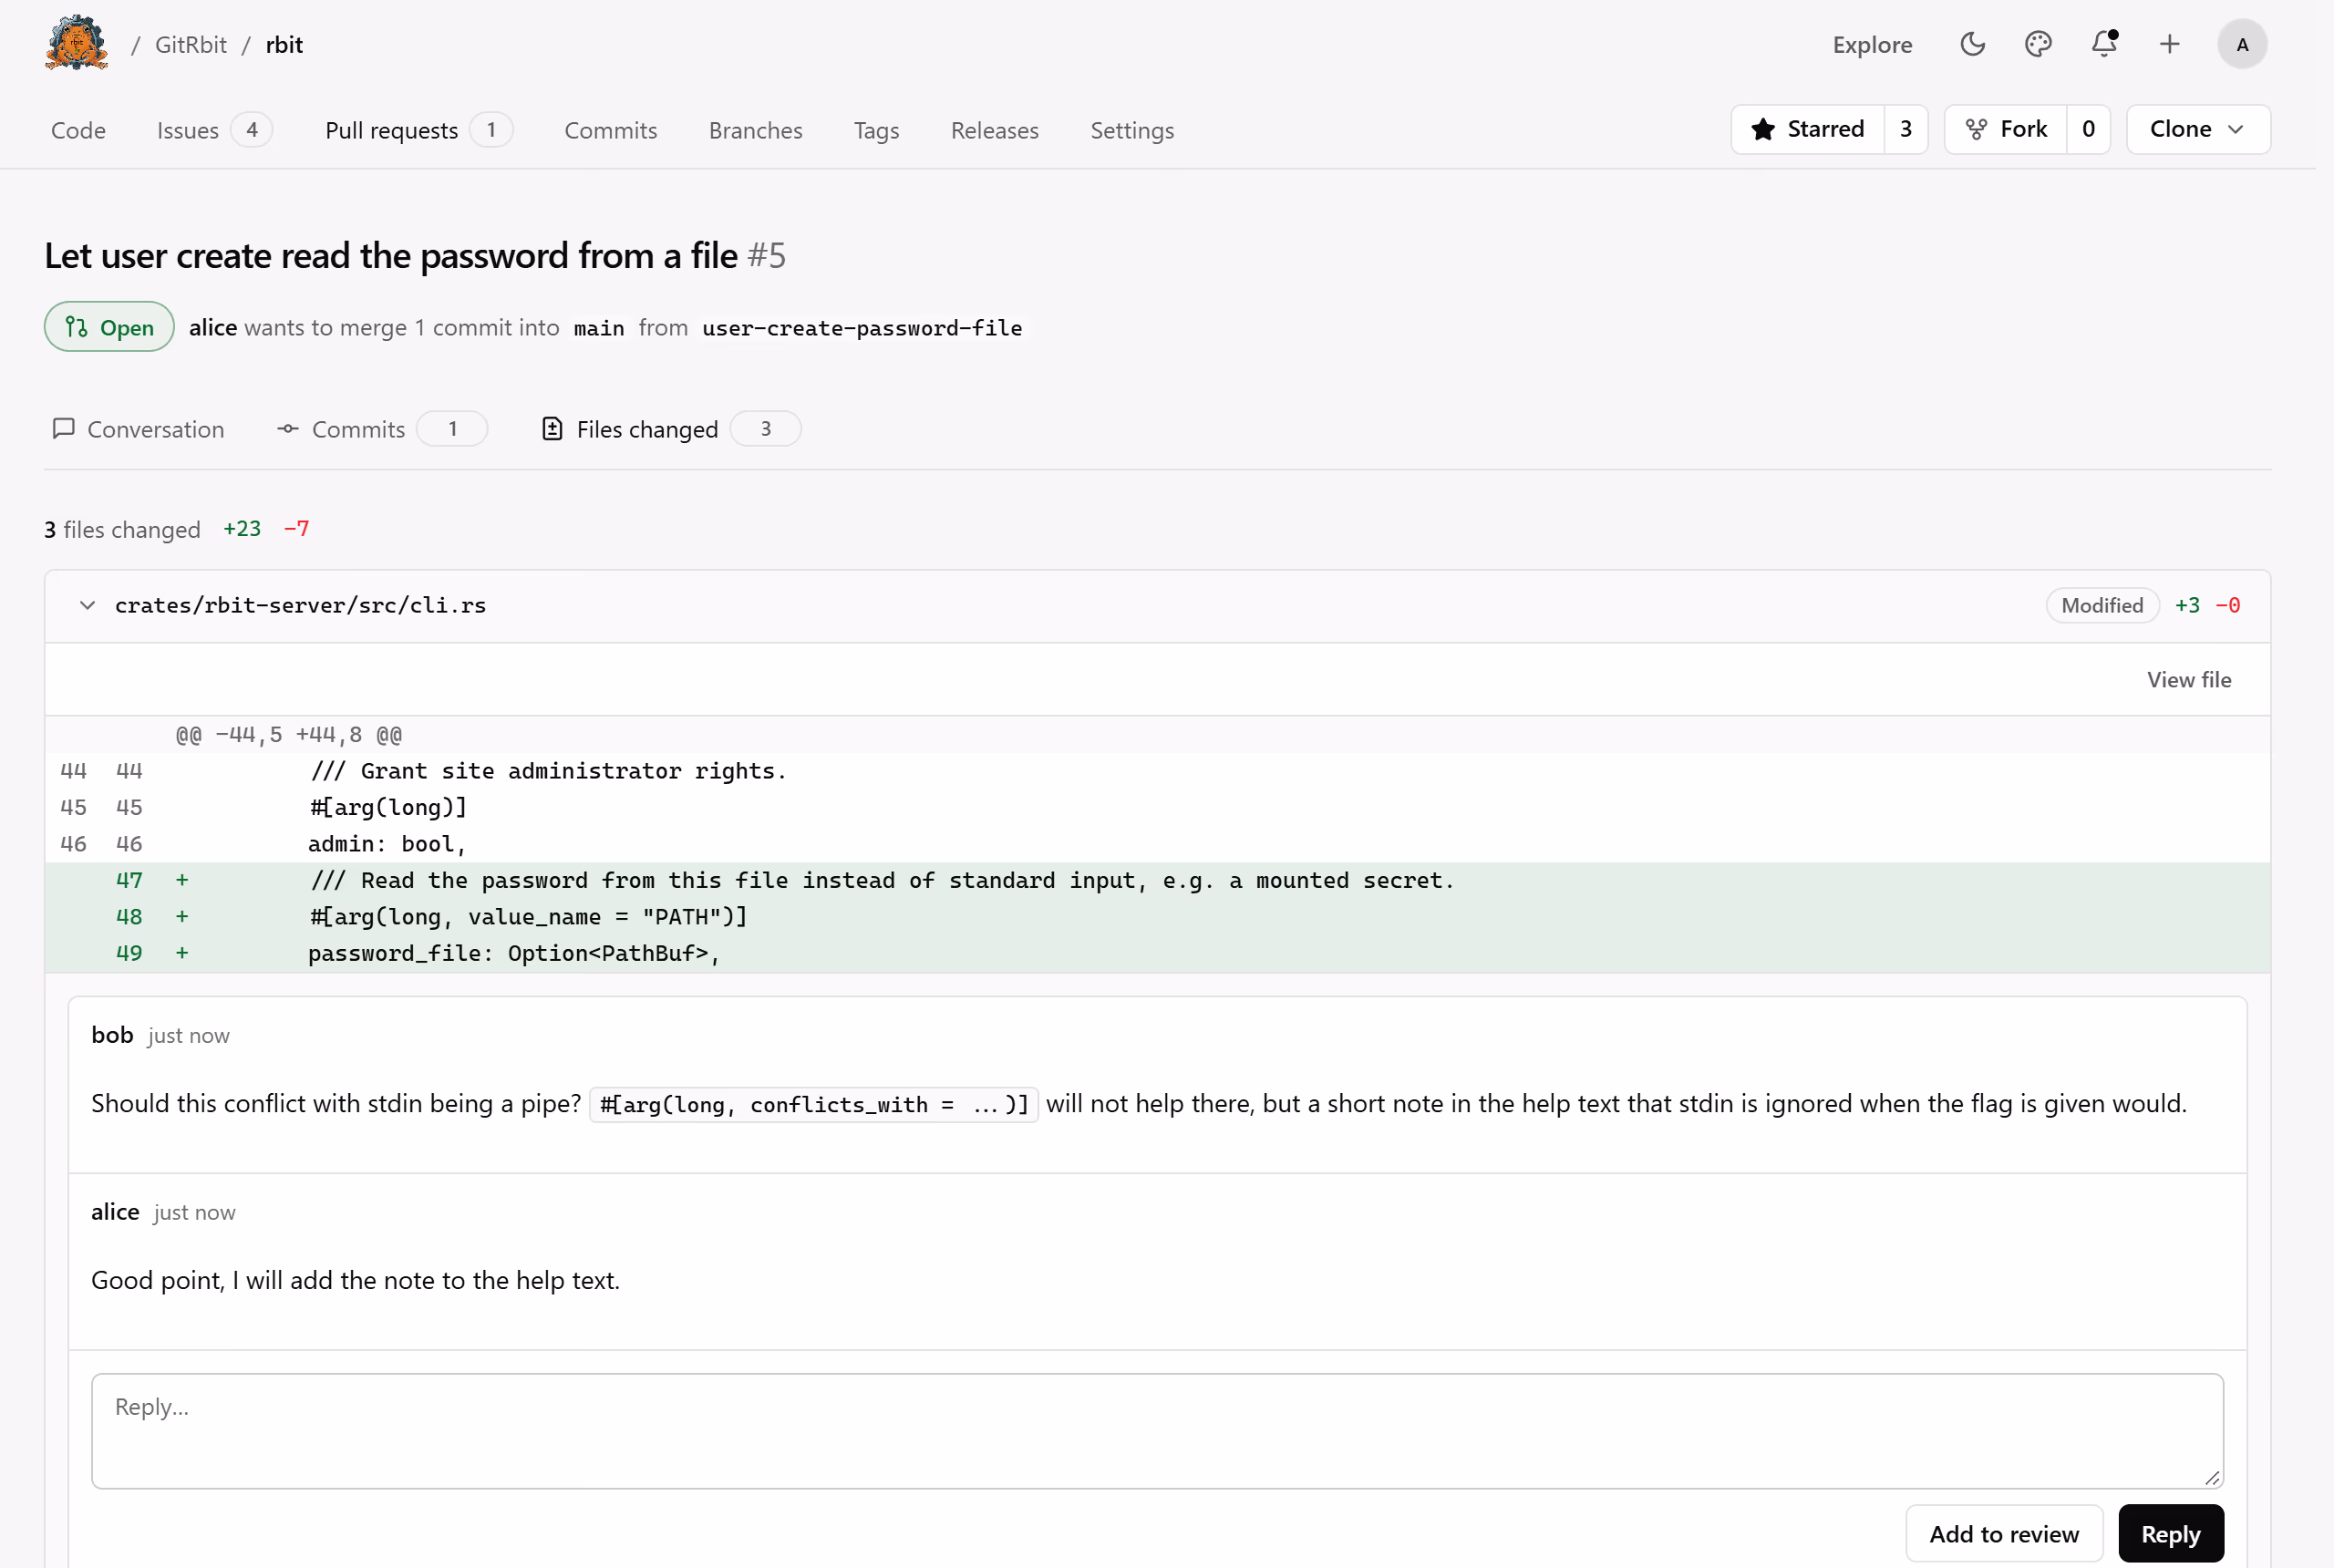Open user avatar menu A

point(2242,44)
